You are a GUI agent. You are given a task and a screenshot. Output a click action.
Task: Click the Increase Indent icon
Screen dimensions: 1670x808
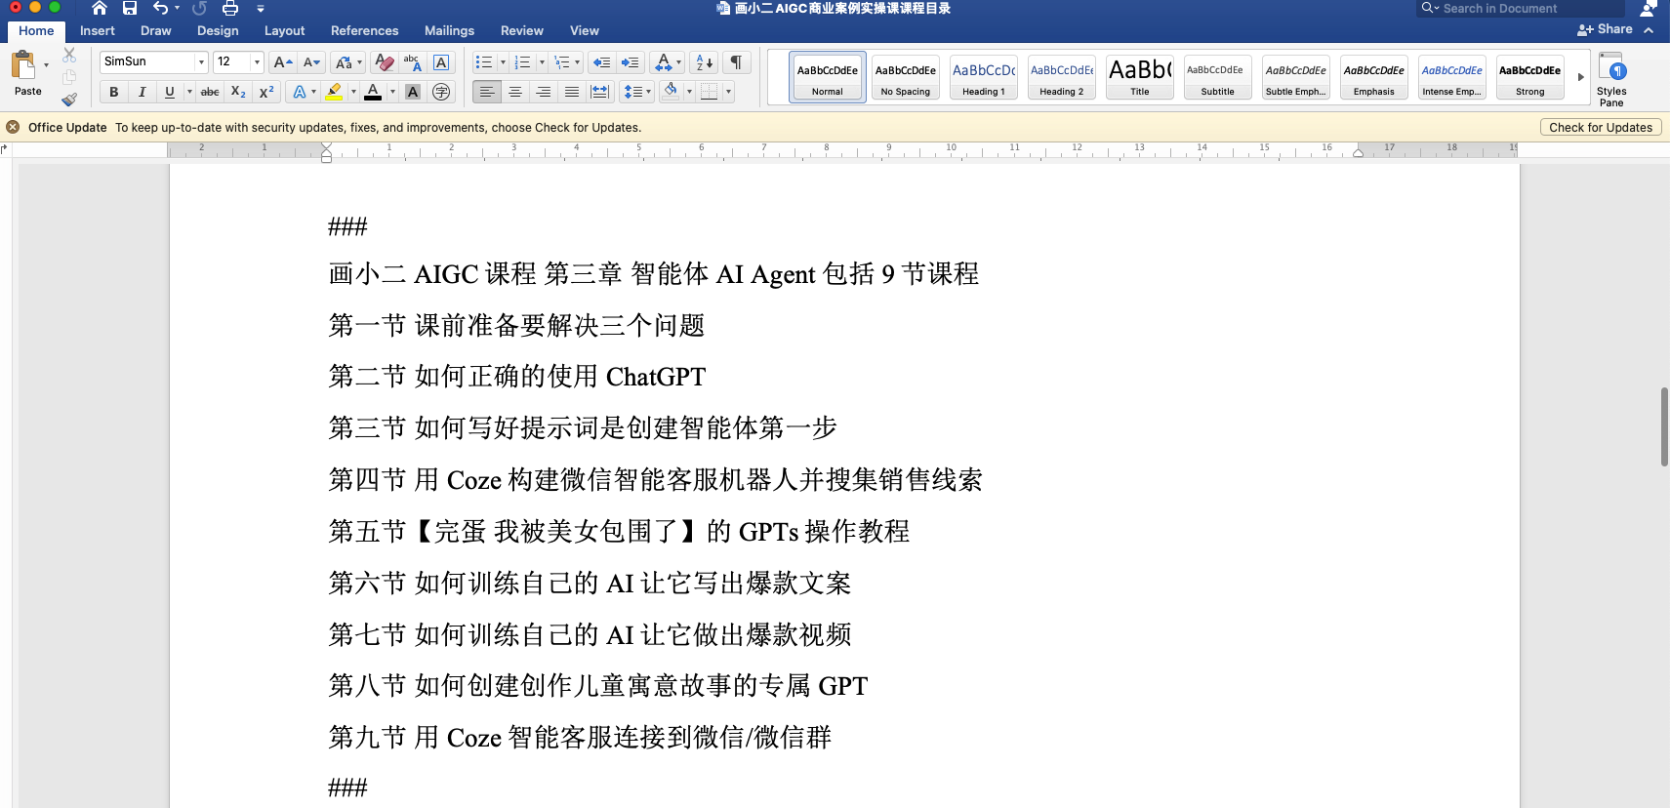point(631,62)
